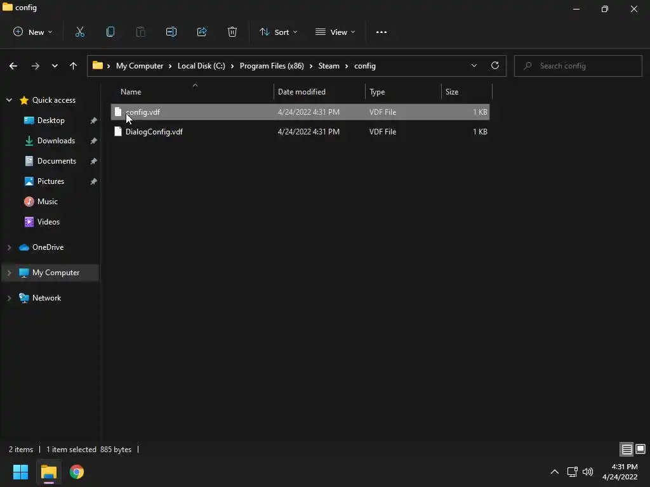This screenshot has height=487, width=650.
Task: Open the New item dropdown
Action: [x=33, y=32]
